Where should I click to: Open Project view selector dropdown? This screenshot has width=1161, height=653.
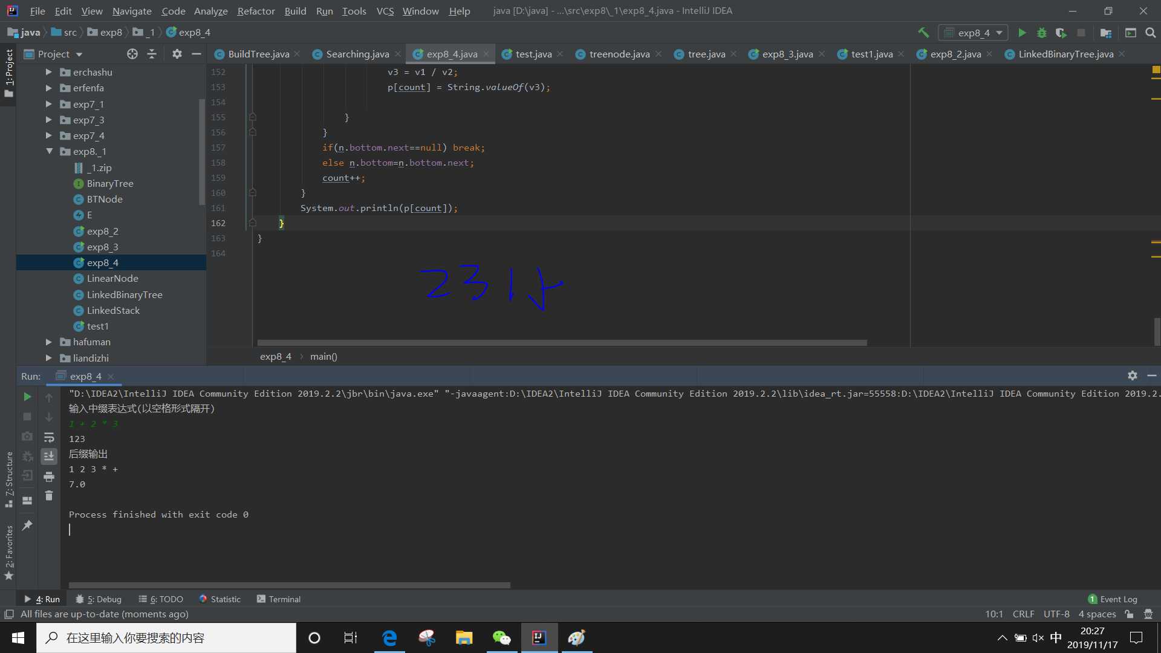point(53,54)
